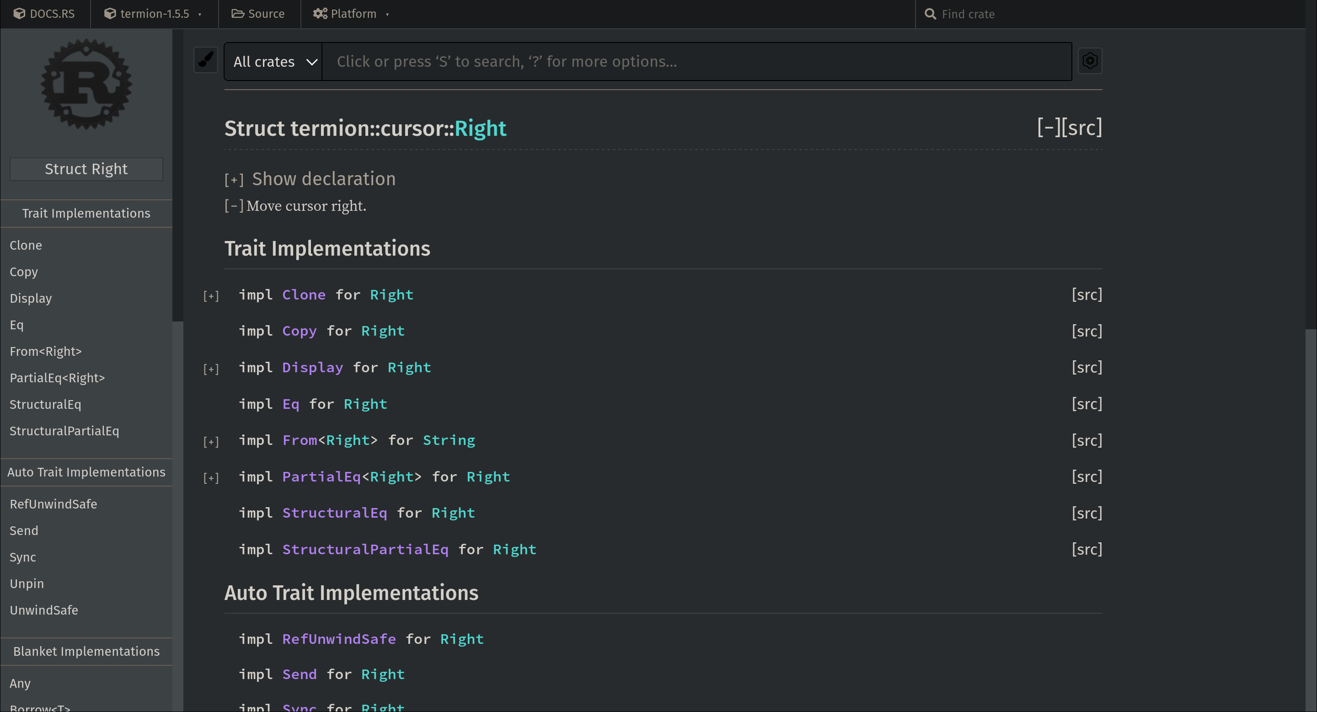Open the Source menu item
Image resolution: width=1317 pixels, height=712 pixels.
click(x=258, y=14)
